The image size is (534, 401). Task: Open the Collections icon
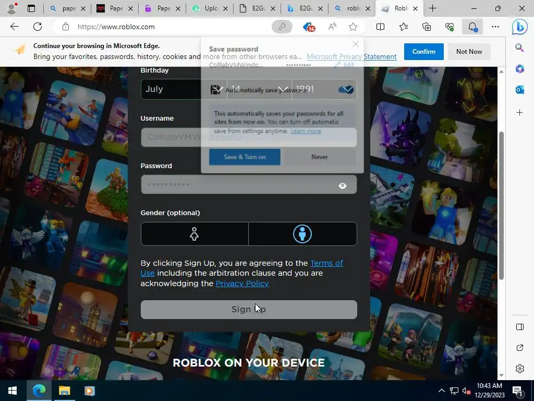427,27
